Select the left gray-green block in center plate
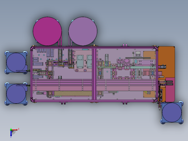 click(x=80, y=62)
